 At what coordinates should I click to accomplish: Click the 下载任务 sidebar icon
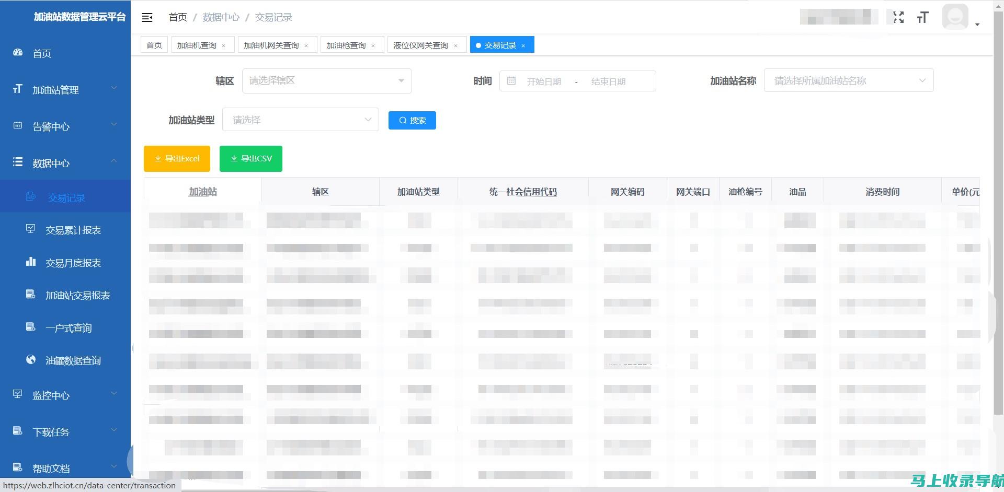[x=18, y=431]
